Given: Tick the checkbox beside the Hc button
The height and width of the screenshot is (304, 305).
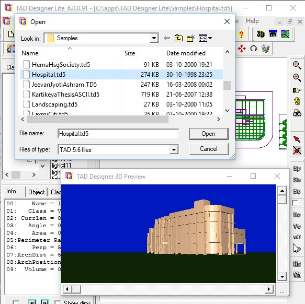Looking at the screenshot, I should pyautogui.click(x=295, y=203).
